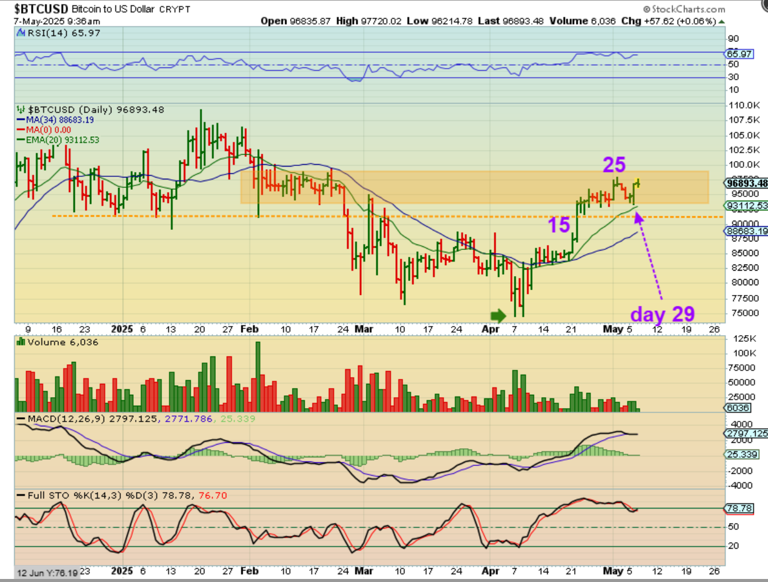Click the 90 level on RSI axis
Viewport: 768px width, 582px height.
point(733,39)
